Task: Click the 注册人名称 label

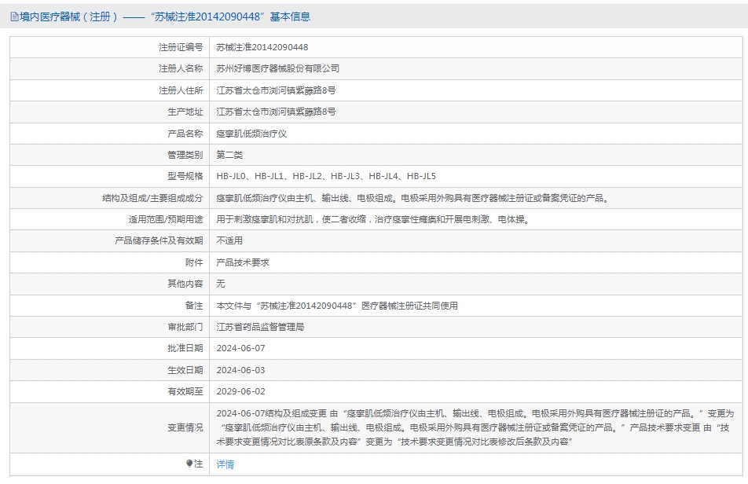Action: point(181,68)
